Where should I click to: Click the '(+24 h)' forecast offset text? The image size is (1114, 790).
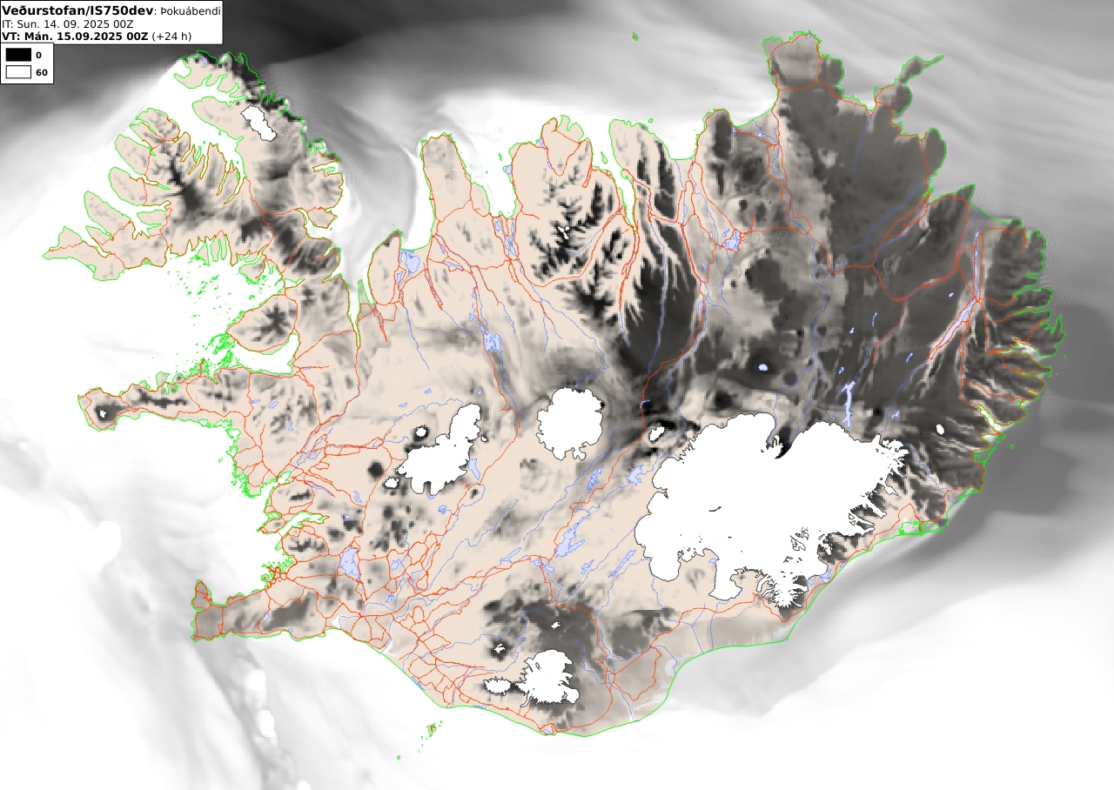[172, 37]
